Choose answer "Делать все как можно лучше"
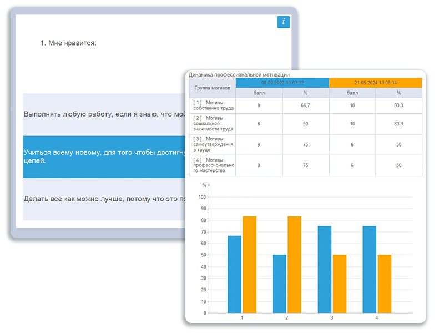Screen dimensions: 444x333 click(104, 199)
